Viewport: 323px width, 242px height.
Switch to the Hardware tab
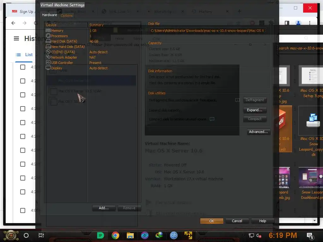50,15
